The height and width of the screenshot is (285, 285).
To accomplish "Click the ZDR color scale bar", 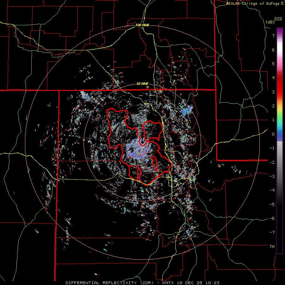I will (280, 141).
